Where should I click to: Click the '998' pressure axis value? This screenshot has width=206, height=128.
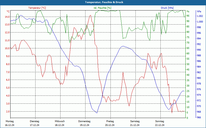tap(199, 27)
